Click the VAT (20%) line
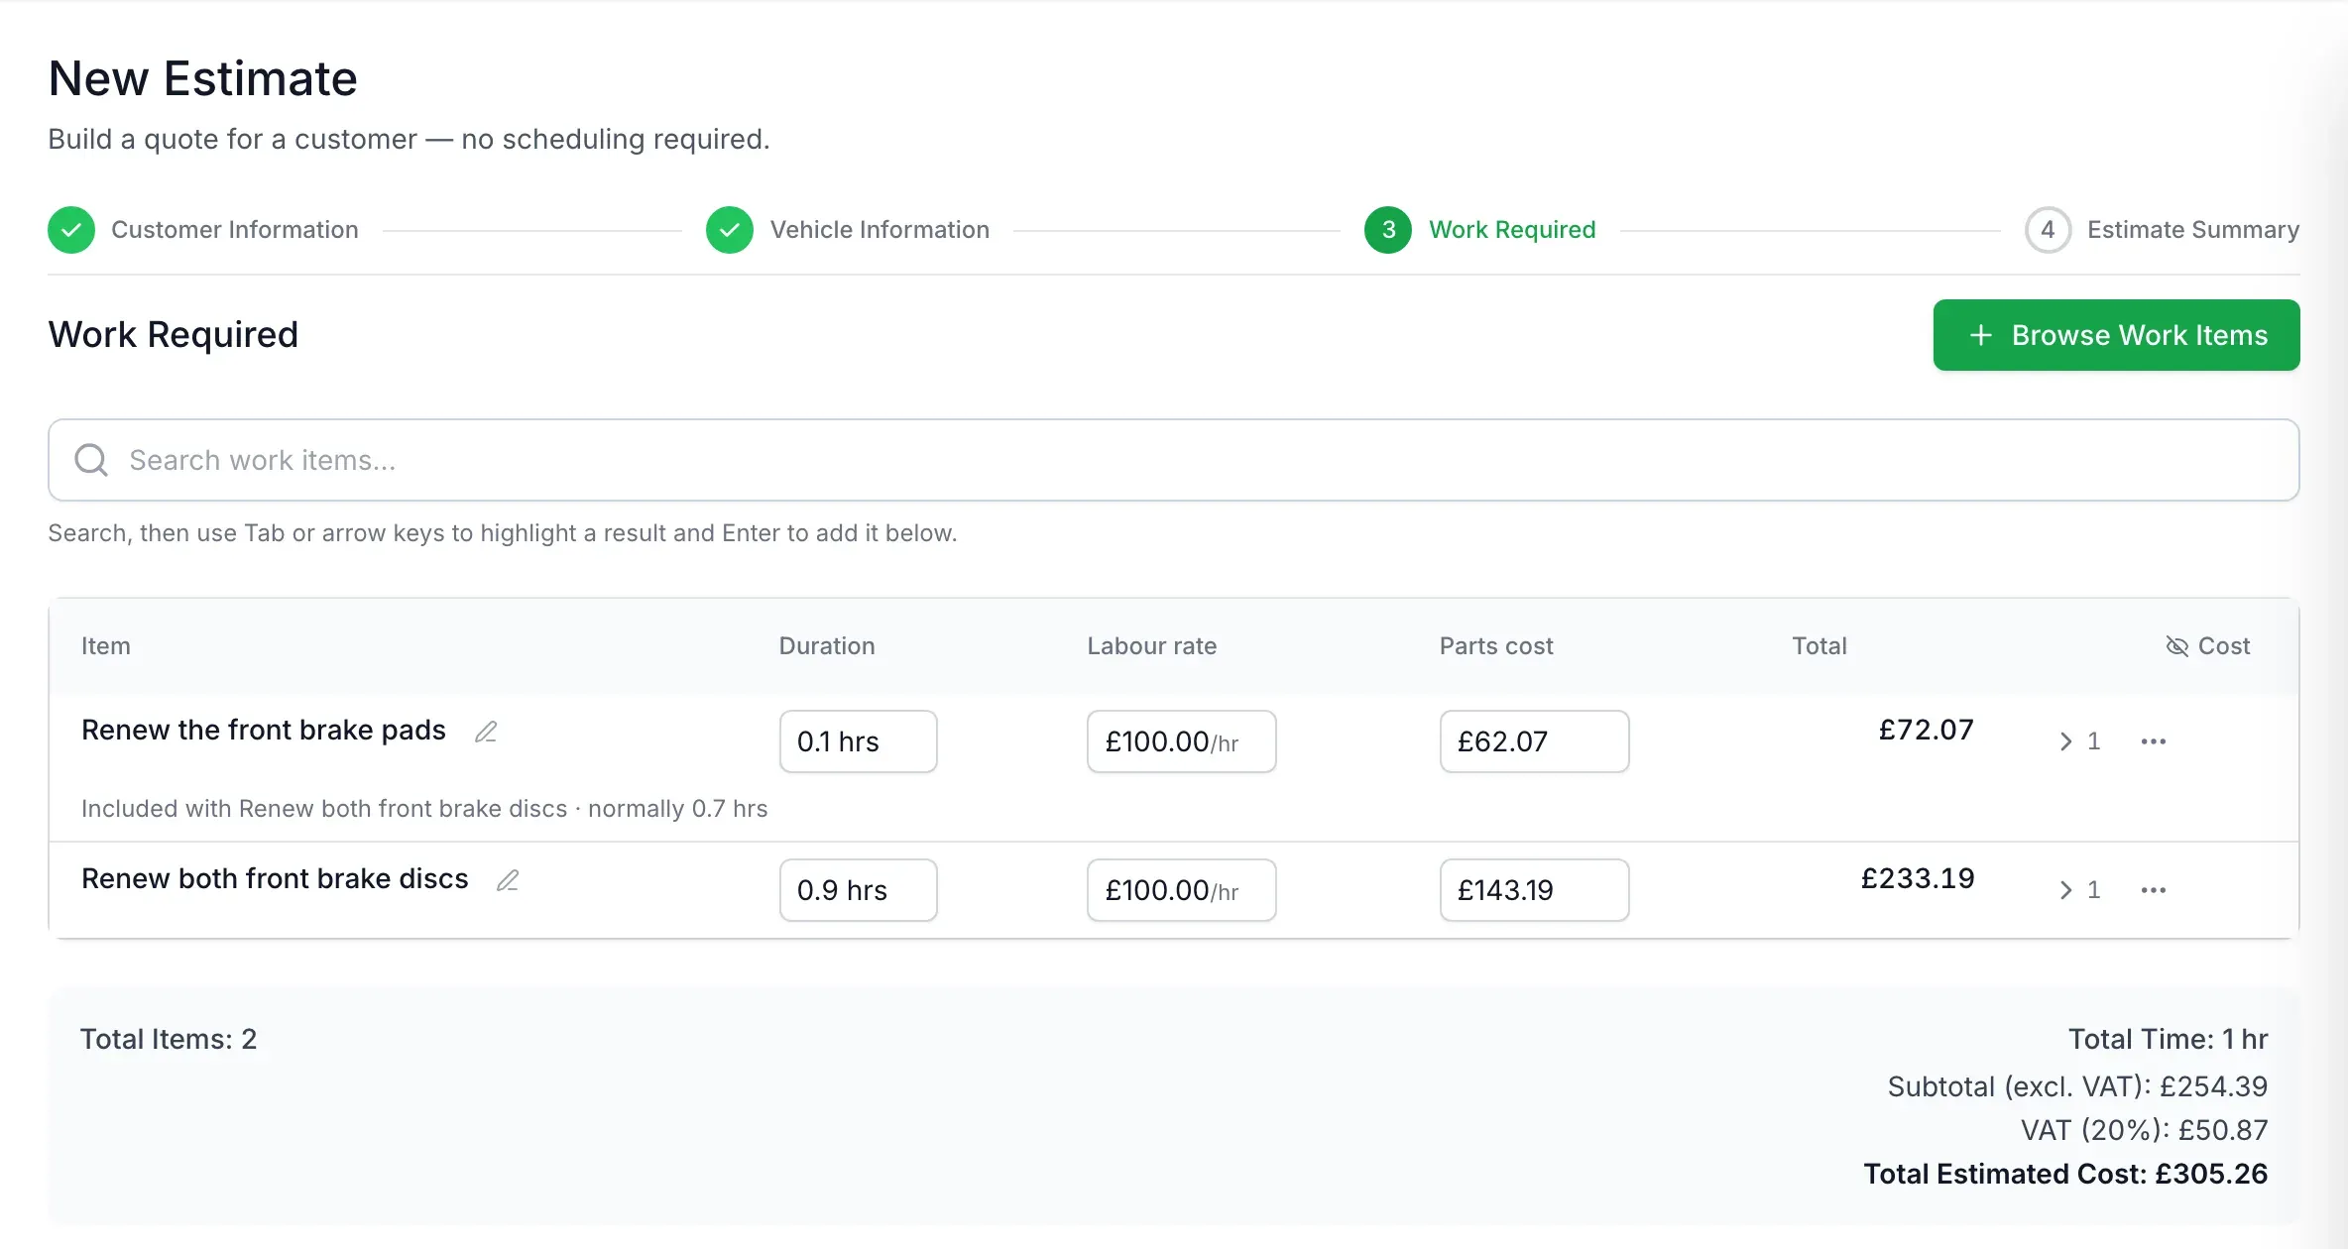Image resolution: width=2348 pixels, height=1249 pixels. pyautogui.click(x=2144, y=1130)
